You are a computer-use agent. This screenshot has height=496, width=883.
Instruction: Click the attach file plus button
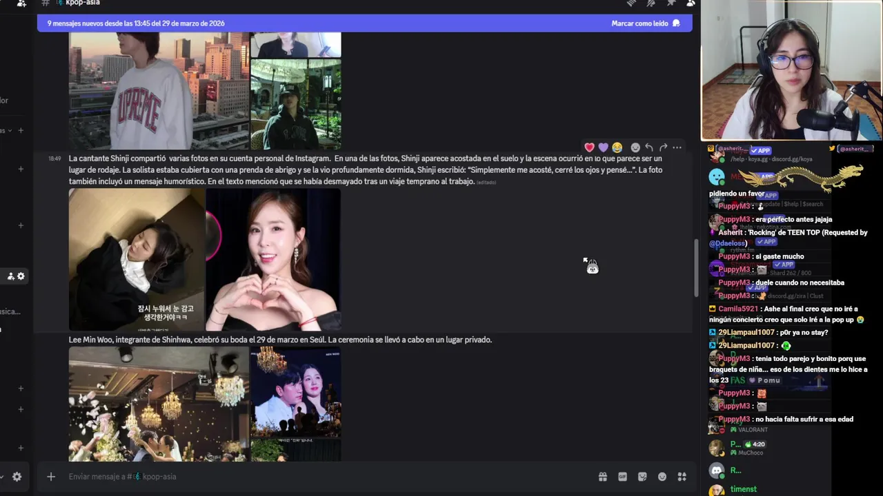tap(50, 477)
